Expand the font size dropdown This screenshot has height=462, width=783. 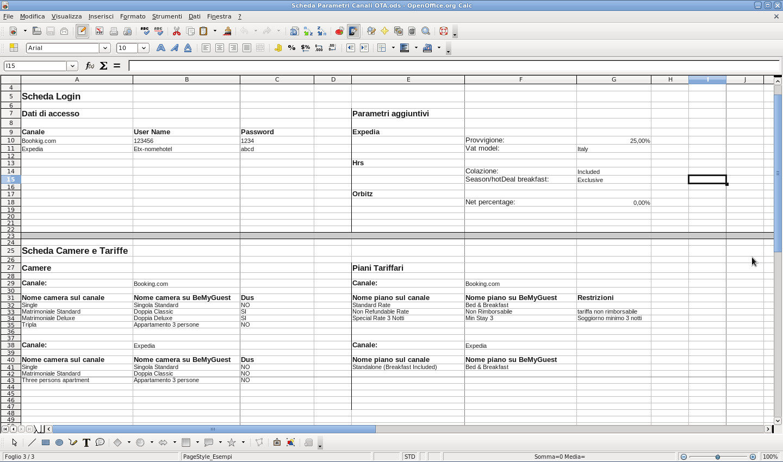coord(144,48)
